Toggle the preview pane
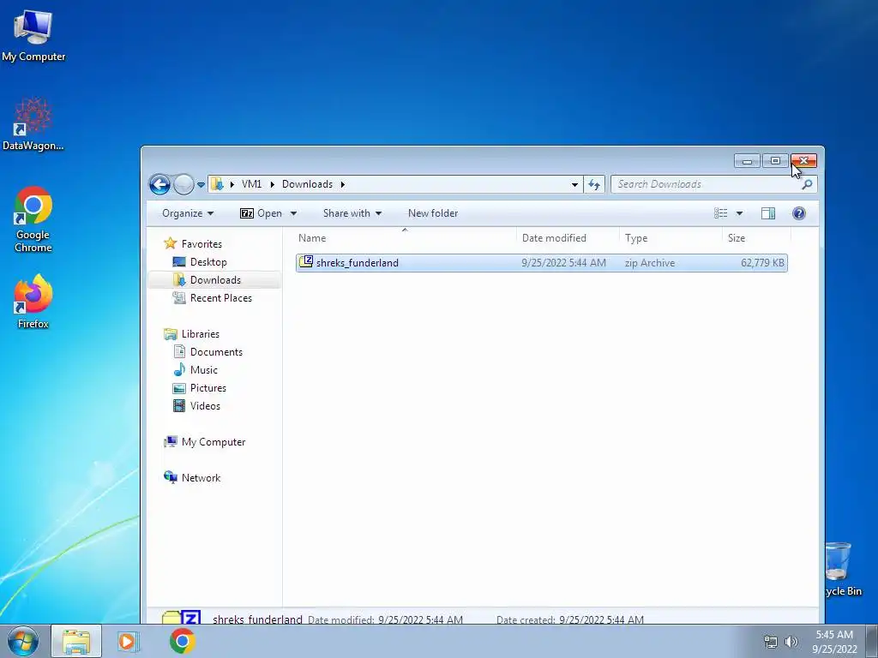The height and width of the screenshot is (658, 878). 768,213
